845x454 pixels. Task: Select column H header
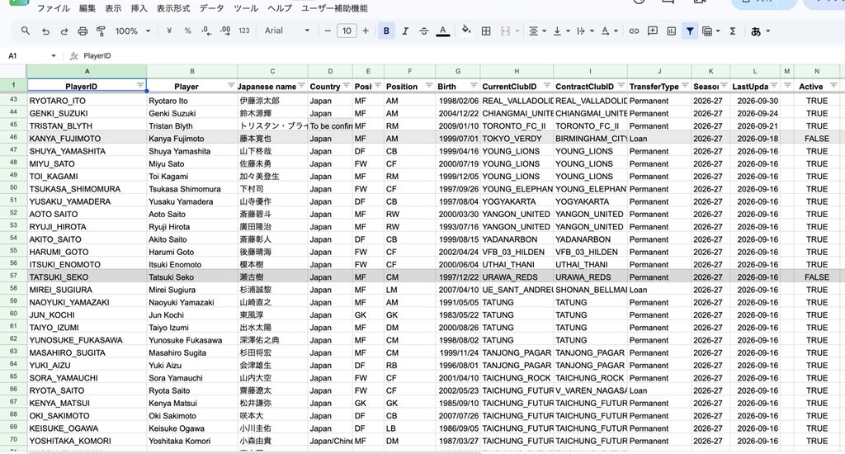pos(517,71)
